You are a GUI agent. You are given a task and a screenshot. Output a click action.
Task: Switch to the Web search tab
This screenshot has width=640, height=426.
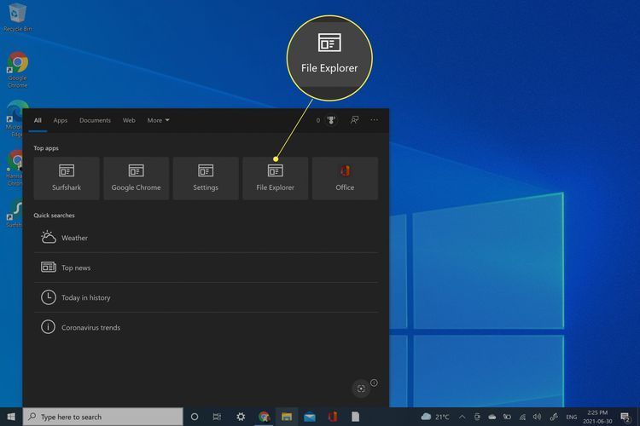coord(129,120)
